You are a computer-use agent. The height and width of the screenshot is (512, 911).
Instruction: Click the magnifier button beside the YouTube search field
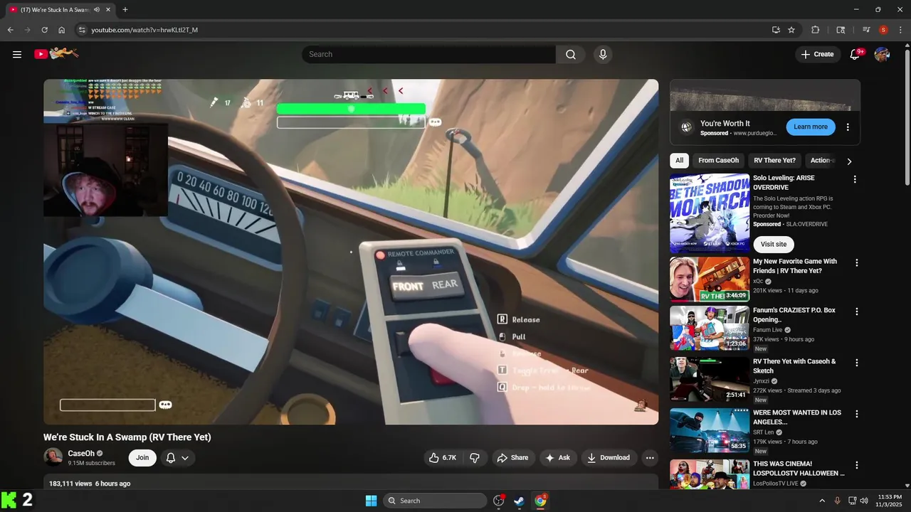coord(571,54)
